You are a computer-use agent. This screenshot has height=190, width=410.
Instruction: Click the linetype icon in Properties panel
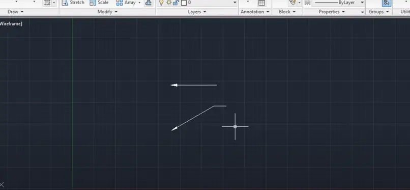307,3
